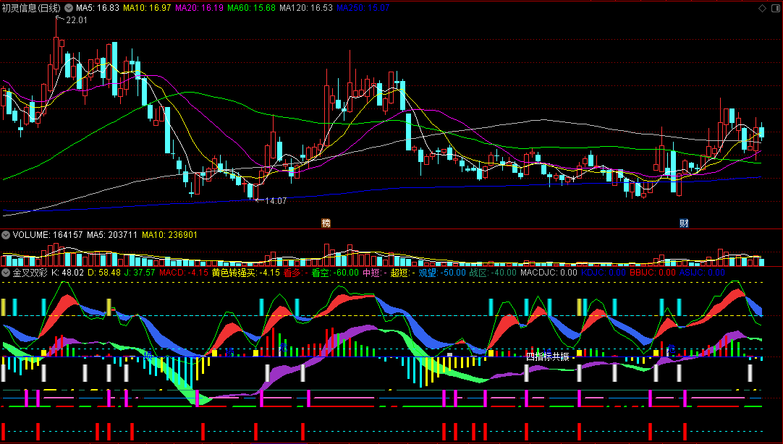Select the MA20: 16.19 label
The image size is (783, 444).
pos(199,8)
